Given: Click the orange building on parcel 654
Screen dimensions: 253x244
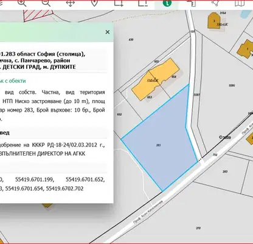Looking at the screenshot, I should pyautogui.click(x=156, y=79).
